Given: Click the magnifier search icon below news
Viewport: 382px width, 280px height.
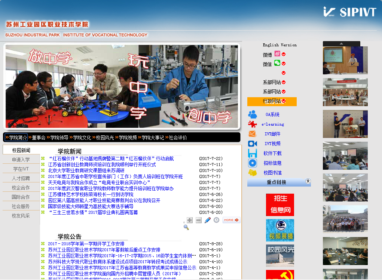Looking at the screenshot, I should point(186,227).
